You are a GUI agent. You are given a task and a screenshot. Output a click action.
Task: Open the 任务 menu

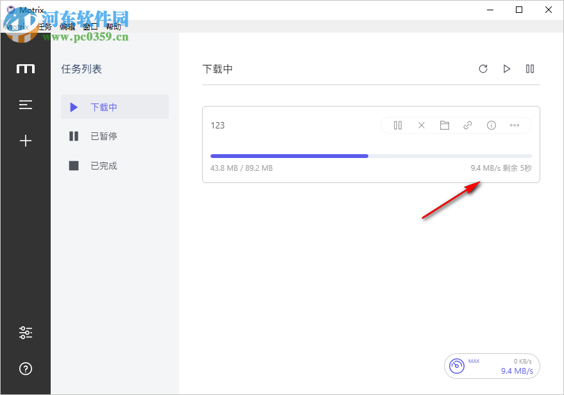pyautogui.click(x=45, y=26)
